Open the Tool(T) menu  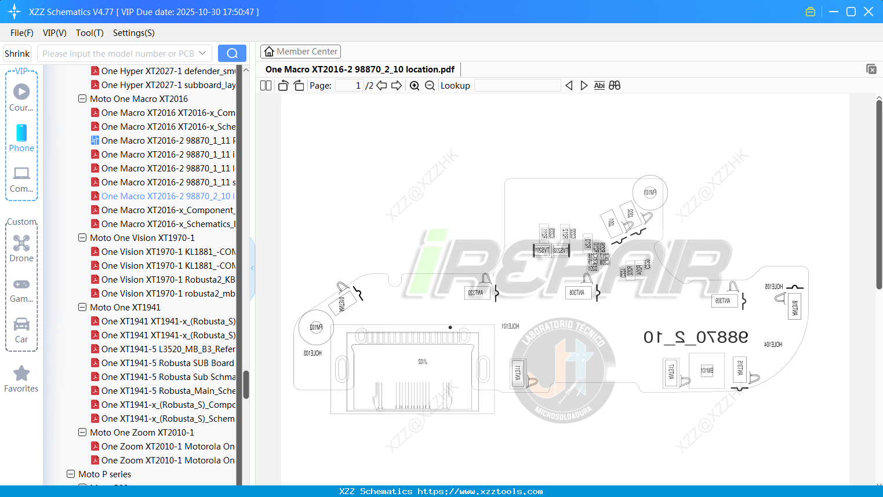click(x=90, y=33)
